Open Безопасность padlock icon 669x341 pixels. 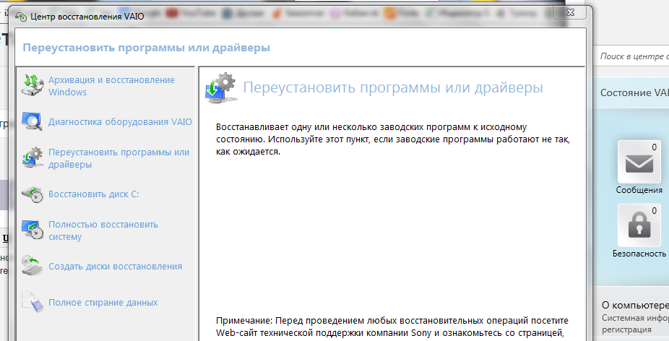point(639,225)
